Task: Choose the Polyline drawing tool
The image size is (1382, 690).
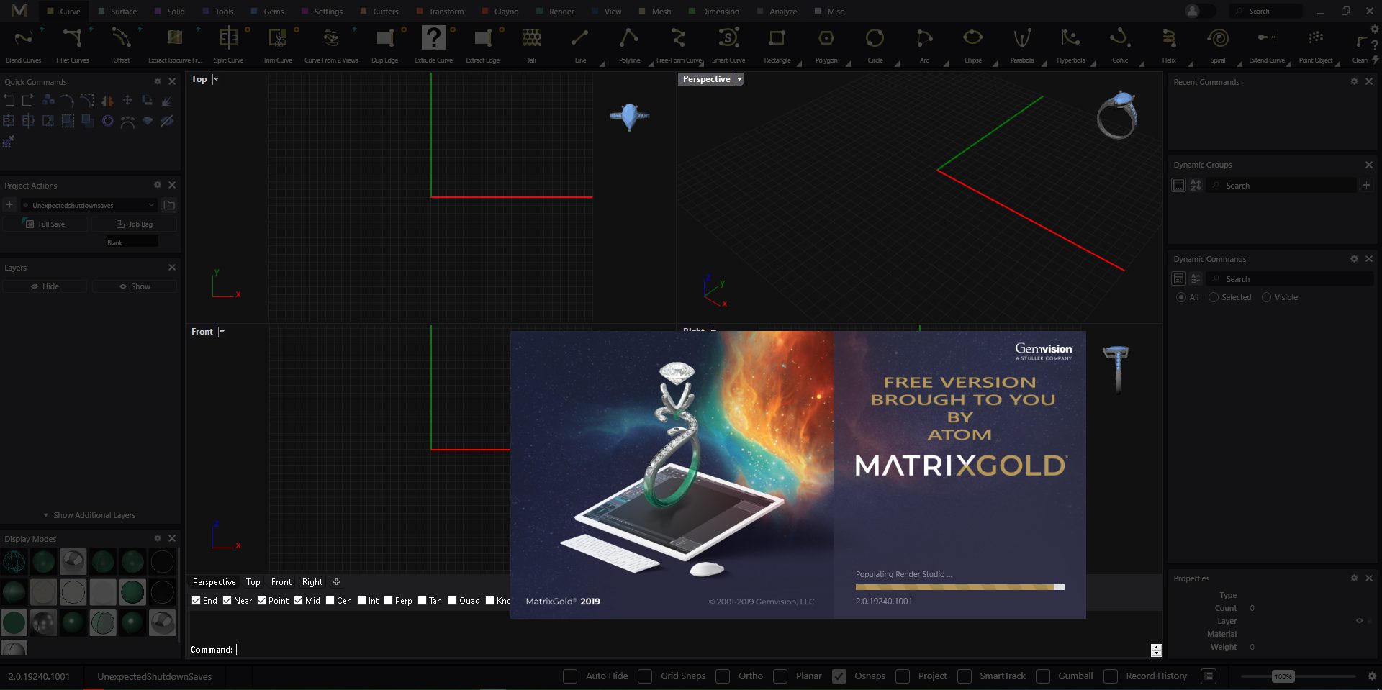Action: coord(629,39)
